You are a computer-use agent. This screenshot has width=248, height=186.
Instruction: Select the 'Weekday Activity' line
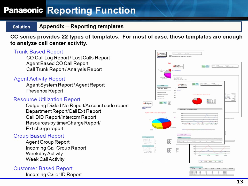(x=44, y=153)
